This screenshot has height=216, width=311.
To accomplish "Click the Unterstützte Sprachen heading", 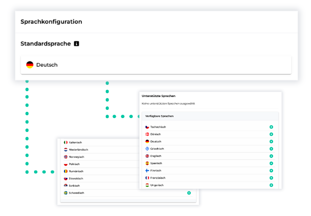I will pyautogui.click(x=159, y=96).
